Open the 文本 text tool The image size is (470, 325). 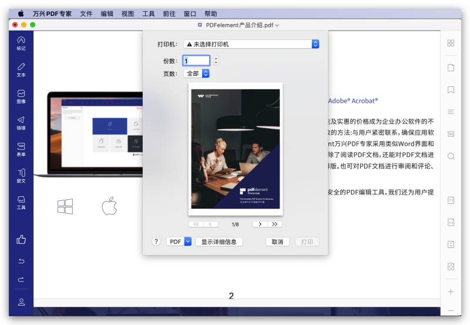click(x=21, y=69)
